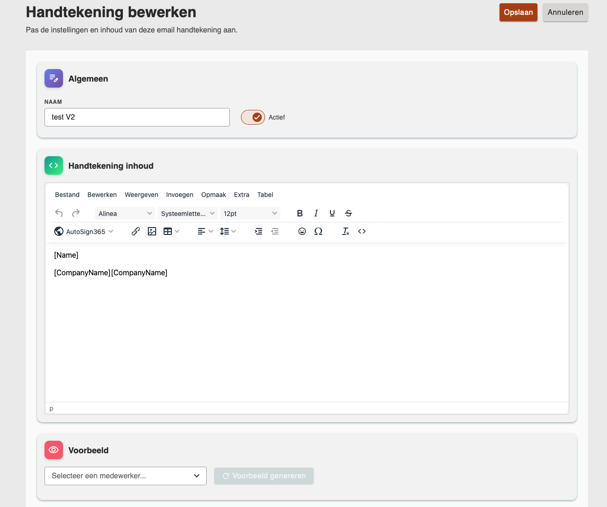This screenshot has height=507, width=607.
Task: Click Voorbeeld genereren button
Action: point(264,476)
